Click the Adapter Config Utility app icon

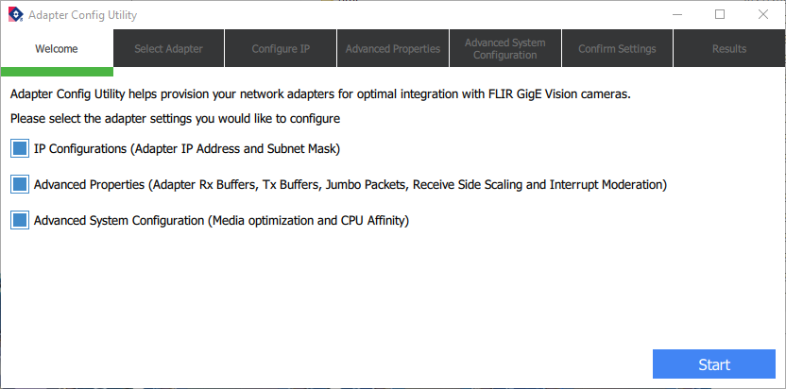(14, 15)
